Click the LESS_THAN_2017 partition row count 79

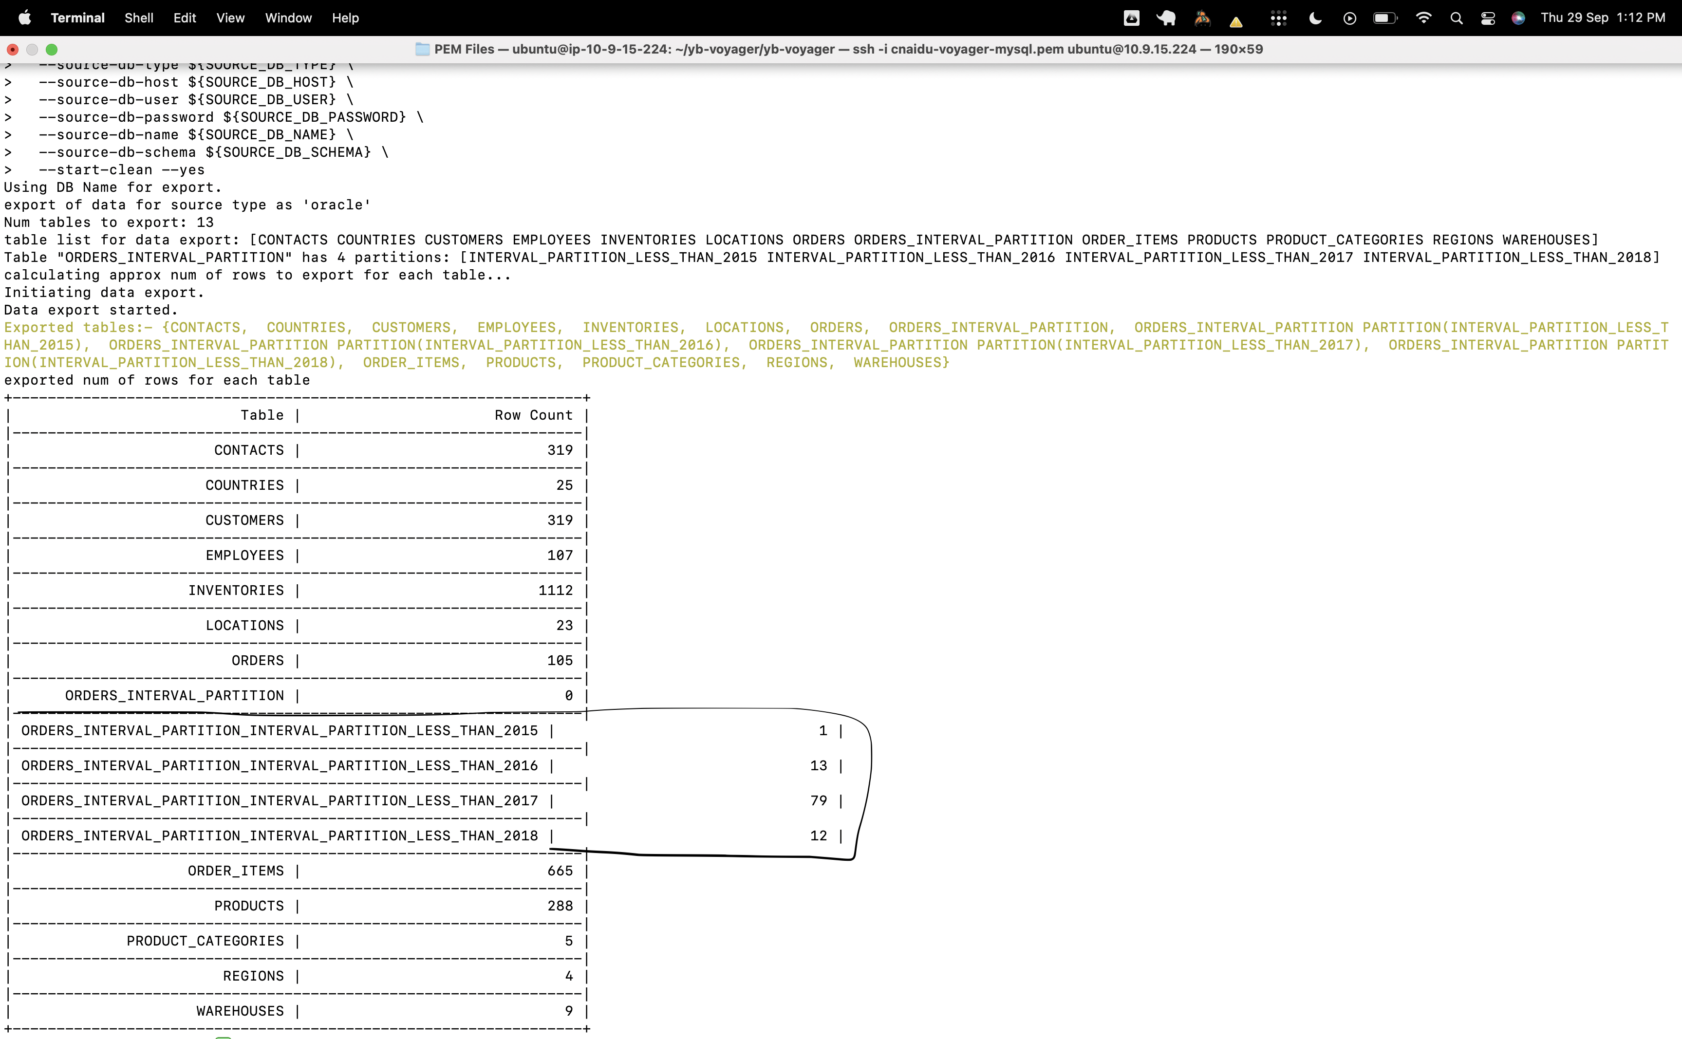coord(818,800)
